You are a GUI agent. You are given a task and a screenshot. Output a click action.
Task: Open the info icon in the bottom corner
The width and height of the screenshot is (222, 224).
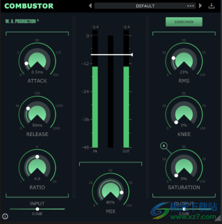5,216
